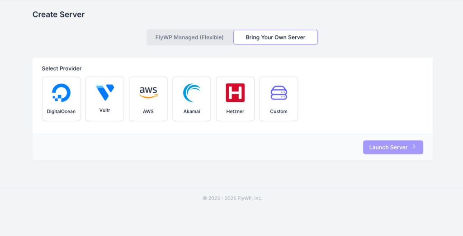463x236 pixels.
Task: Select the Custom provider label
Action: (279, 111)
